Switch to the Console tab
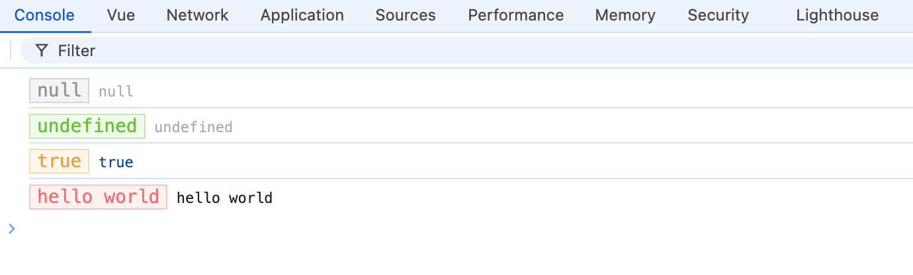 pyautogui.click(x=45, y=15)
